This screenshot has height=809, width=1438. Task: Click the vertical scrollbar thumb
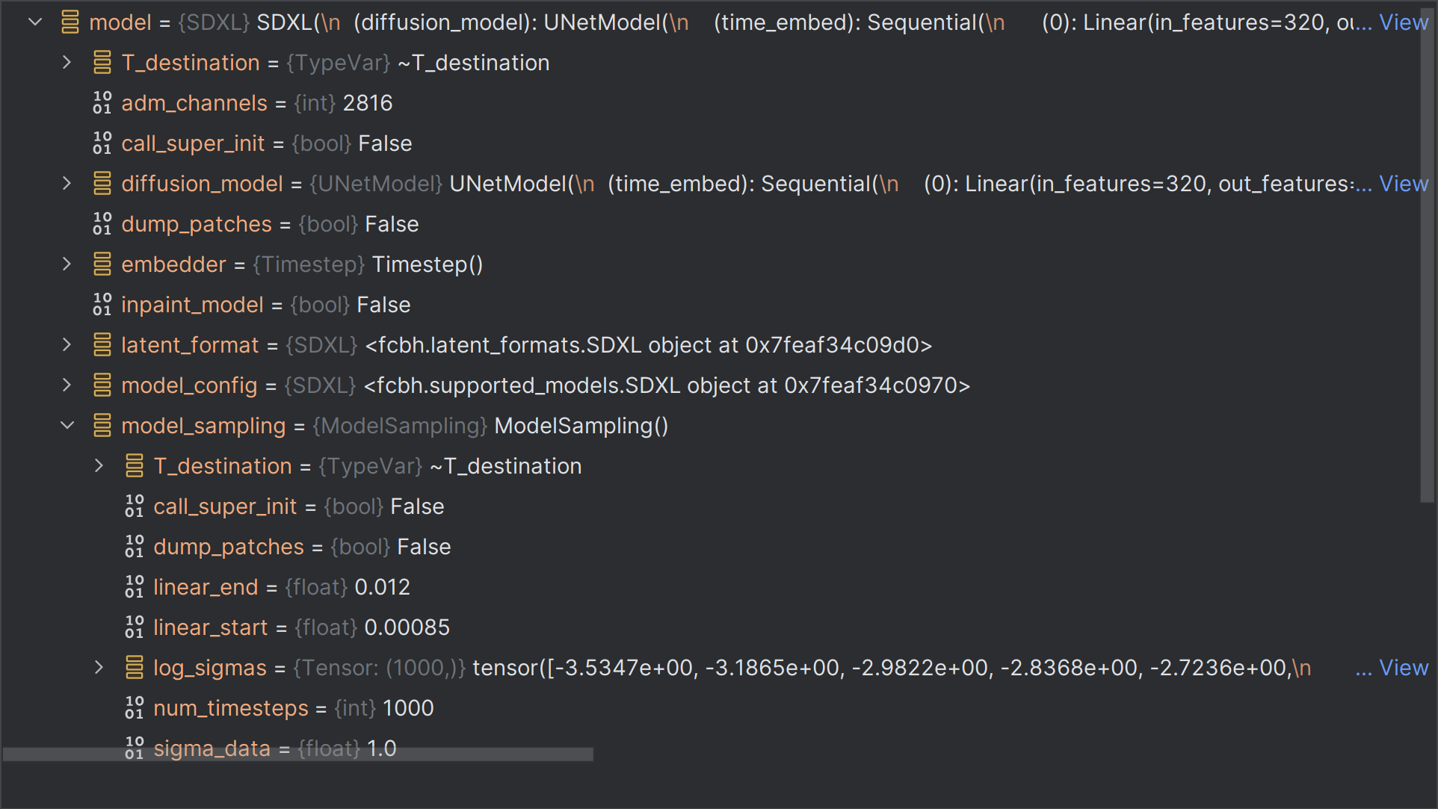[x=1428, y=254]
